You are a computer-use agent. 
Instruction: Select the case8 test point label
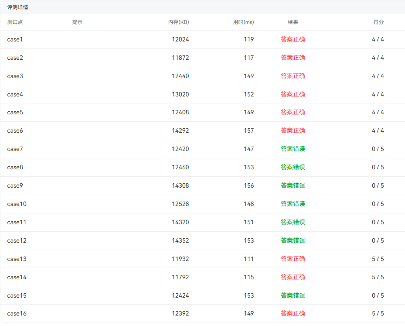click(15, 167)
